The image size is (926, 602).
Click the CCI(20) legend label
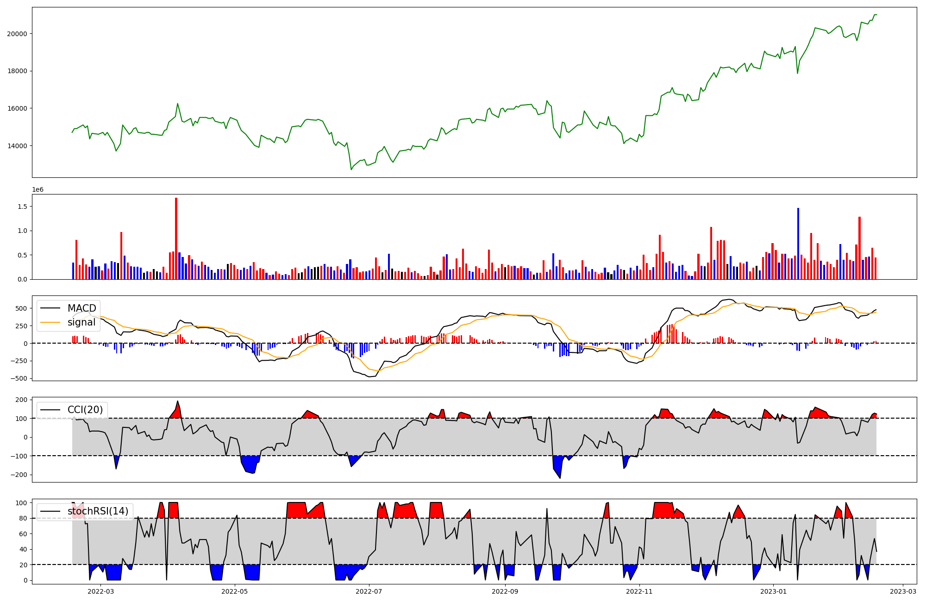85,410
